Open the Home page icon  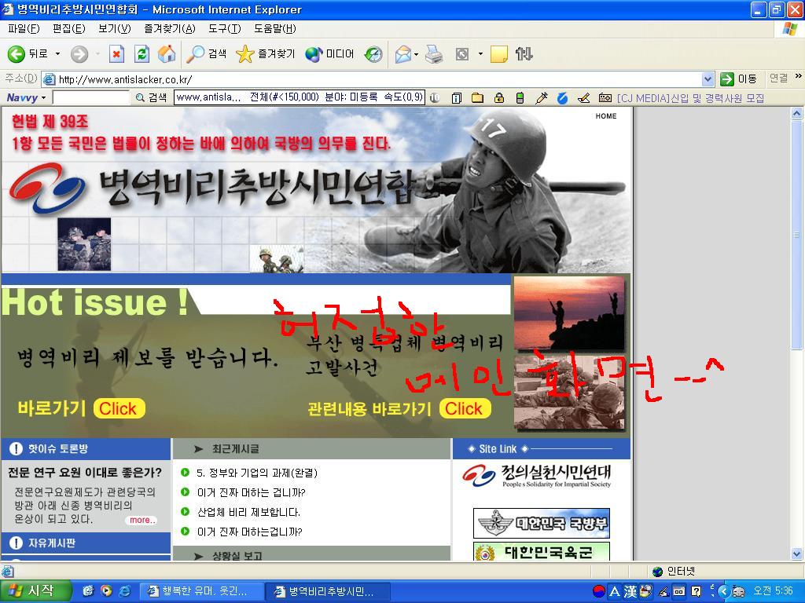pyautogui.click(x=167, y=54)
